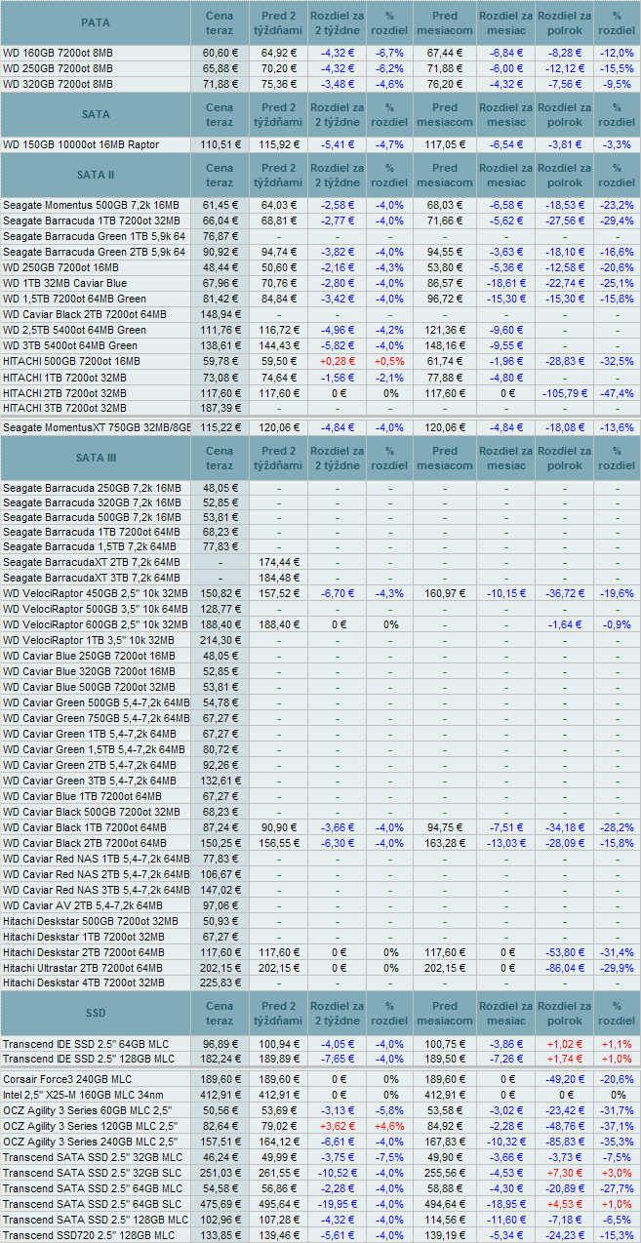Click 'WD Caviar Blue 250GB 7200ot 16MB'
Screen dimensions: 641x1243
click(90, 656)
